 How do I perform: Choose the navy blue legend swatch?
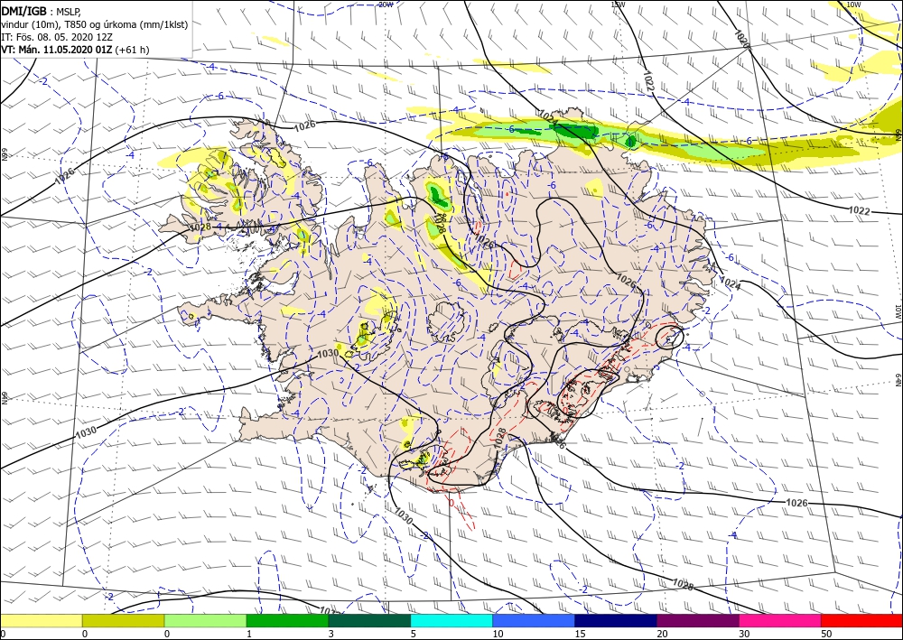pos(616,621)
